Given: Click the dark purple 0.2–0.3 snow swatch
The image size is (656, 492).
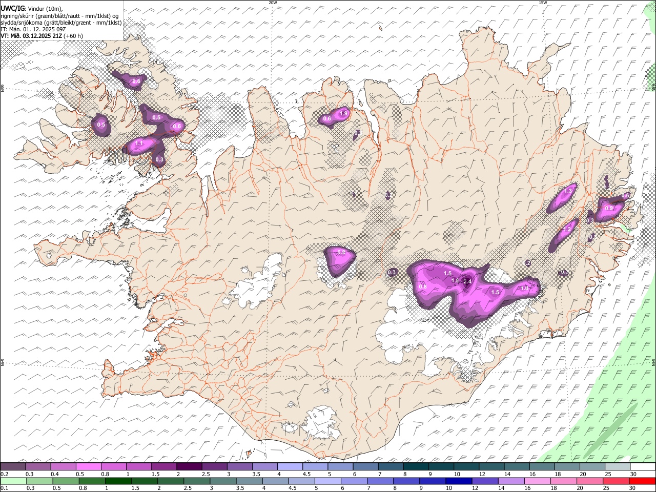Looking at the screenshot, I should pyautogui.click(x=13, y=466).
